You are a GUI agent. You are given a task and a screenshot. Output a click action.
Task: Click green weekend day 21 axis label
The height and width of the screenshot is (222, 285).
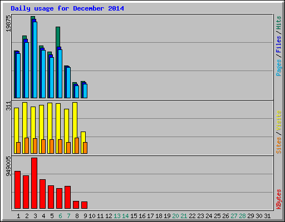click(184, 216)
